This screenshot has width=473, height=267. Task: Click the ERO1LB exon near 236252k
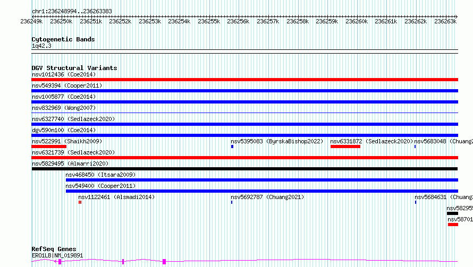(x=123, y=262)
